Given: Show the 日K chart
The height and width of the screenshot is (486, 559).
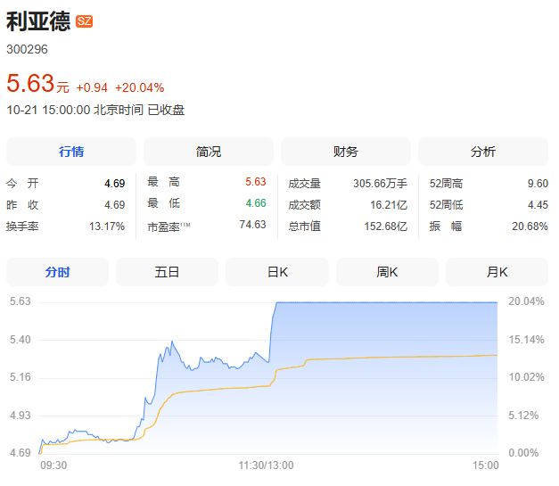Looking at the screenshot, I should 277,272.
